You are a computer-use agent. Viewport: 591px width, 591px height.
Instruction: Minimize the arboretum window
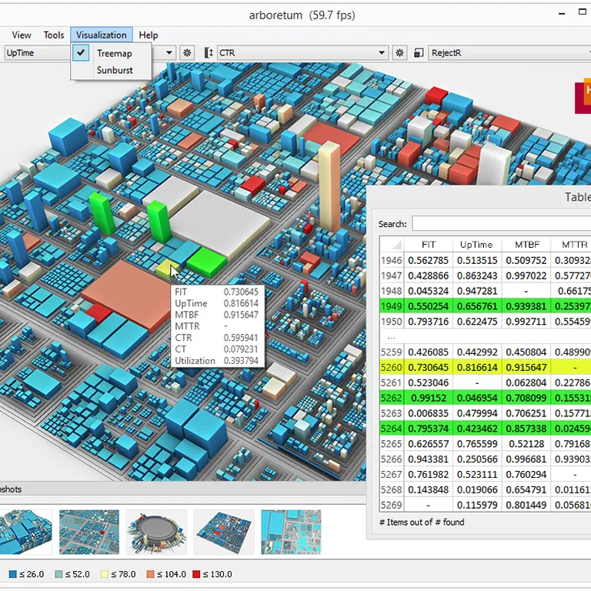[x=562, y=14]
